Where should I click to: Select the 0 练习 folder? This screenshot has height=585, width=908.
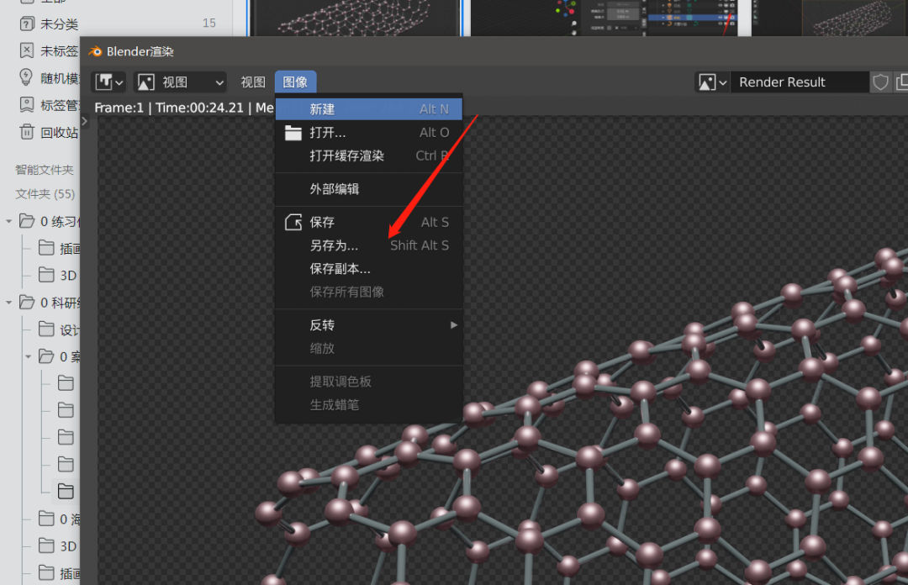point(50,221)
